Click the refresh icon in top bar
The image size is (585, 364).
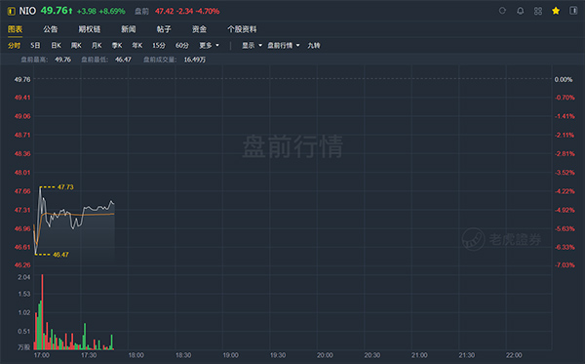pyautogui.click(x=502, y=11)
